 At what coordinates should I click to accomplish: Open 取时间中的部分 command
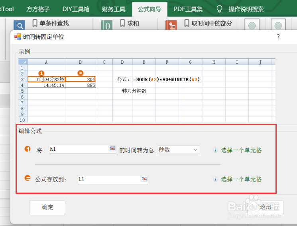click(x=212, y=23)
